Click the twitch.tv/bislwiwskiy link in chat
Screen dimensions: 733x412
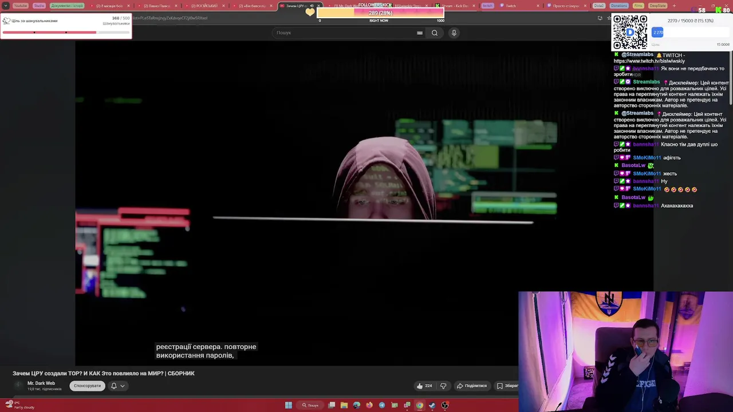coord(649,61)
